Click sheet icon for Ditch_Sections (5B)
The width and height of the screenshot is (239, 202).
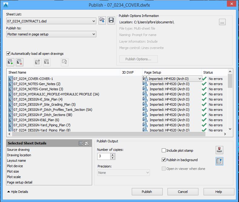[11, 115]
